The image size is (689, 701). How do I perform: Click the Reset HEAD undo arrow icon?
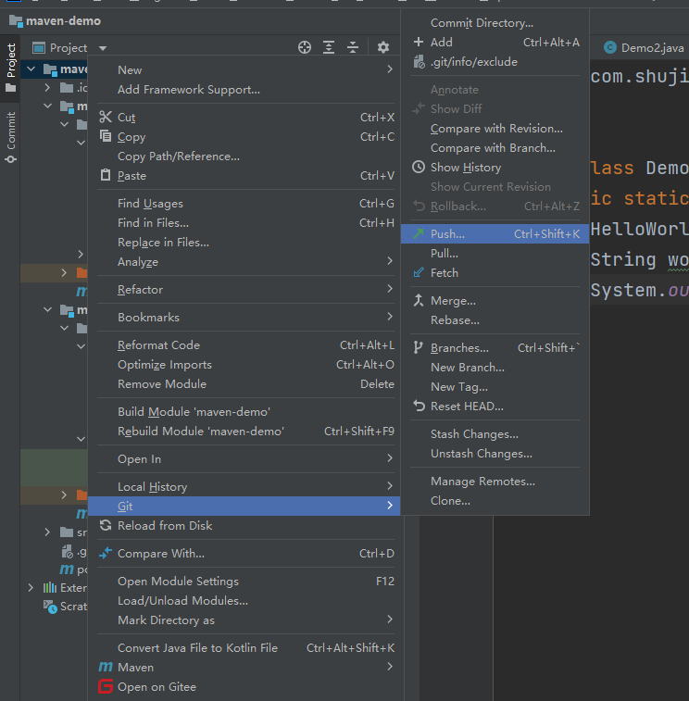click(x=419, y=406)
